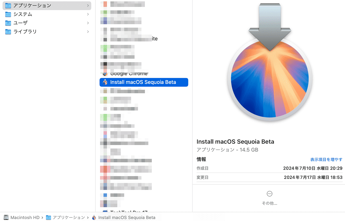Click the ライブラリ folder icon
This screenshot has height=221, width=345.
[x=8, y=32]
